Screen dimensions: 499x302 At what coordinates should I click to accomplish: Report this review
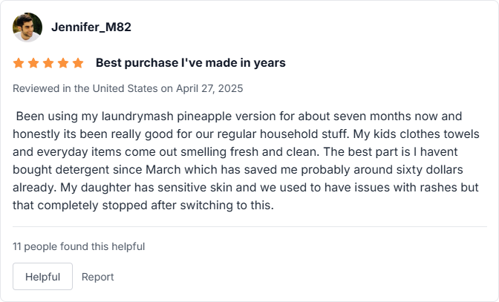98,277
